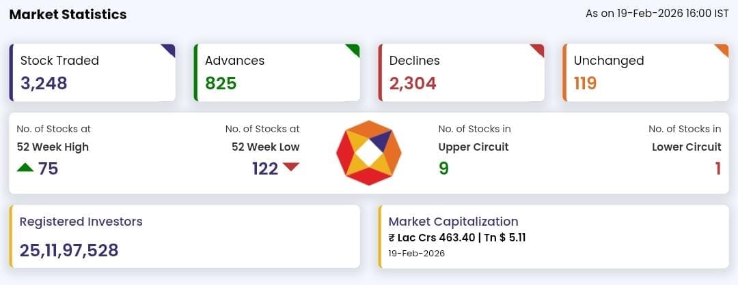Click the green 52 Week High up arrow
738x285 pixels.
tap(25, 168)
